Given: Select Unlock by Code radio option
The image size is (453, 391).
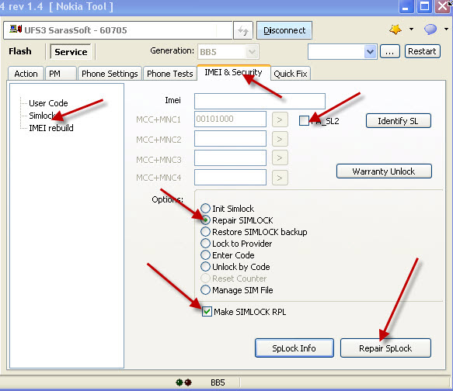Looking at the screenshot, I should point(205,266).
